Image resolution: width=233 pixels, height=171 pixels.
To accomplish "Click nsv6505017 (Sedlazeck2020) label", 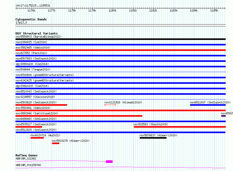I will point(36,124).
